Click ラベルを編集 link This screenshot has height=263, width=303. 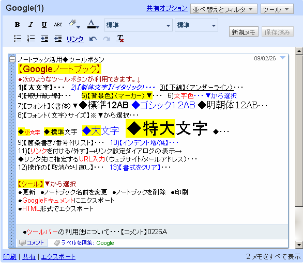pos(77,243)
